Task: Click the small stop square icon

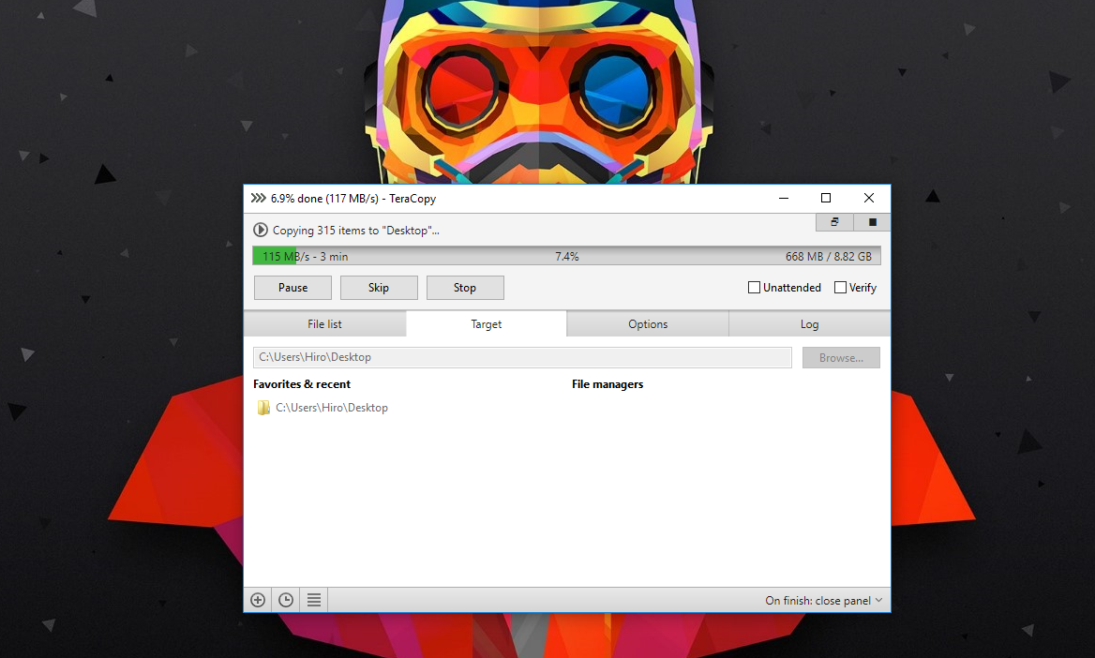Action: 872,222
